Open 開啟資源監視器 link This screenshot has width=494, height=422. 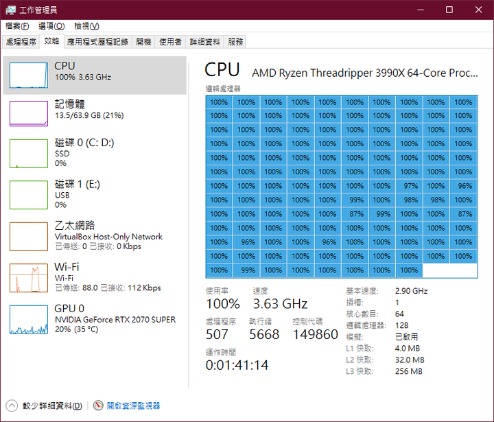point(133,406)
